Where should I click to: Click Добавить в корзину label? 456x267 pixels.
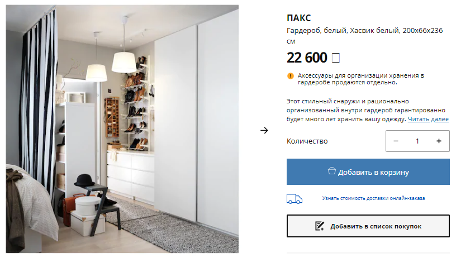click(x=373, y=172)
